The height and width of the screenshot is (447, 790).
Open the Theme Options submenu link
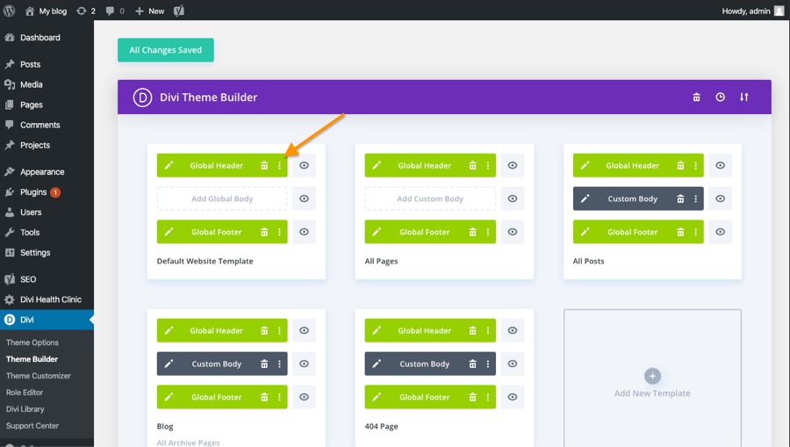(32, 342)
